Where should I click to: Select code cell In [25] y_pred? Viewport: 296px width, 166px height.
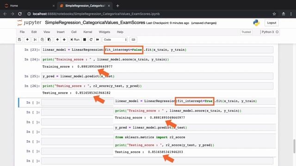[x=157, y=76]
